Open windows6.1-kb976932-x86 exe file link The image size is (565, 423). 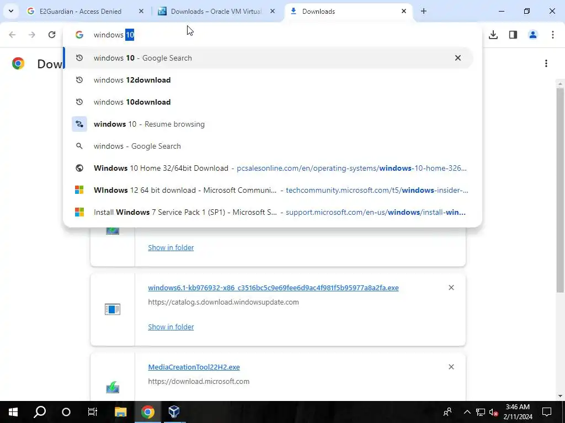[273, 288]
